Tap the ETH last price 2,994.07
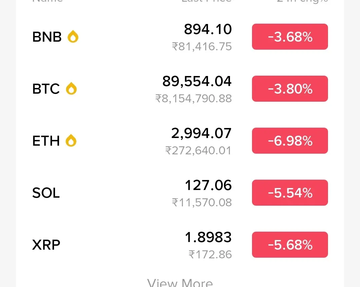360x287 pixels. click(x=201, y=133)
